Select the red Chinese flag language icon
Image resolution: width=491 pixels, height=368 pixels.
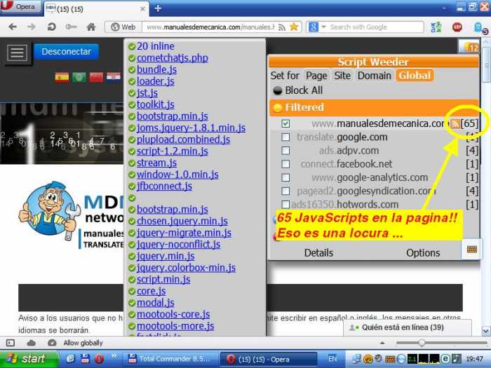click(96, 77)
